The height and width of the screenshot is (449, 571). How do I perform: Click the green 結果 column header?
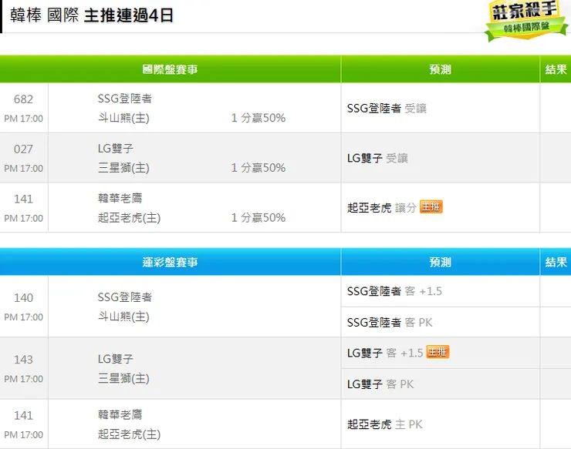(x=556, y=69)
